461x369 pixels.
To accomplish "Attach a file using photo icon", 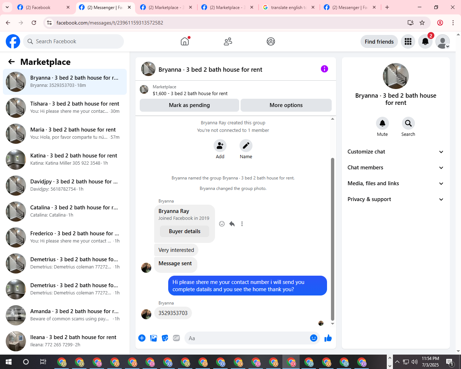I will [153, 338].
